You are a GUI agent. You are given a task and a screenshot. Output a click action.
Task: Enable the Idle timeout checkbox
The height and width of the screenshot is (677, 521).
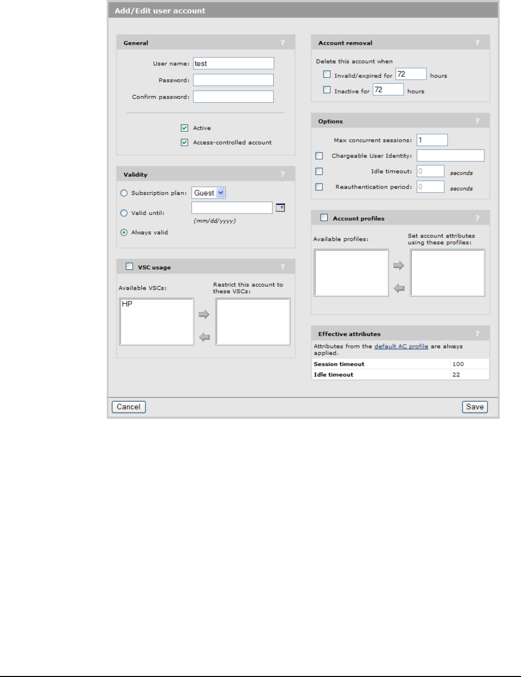pos(319,172)
